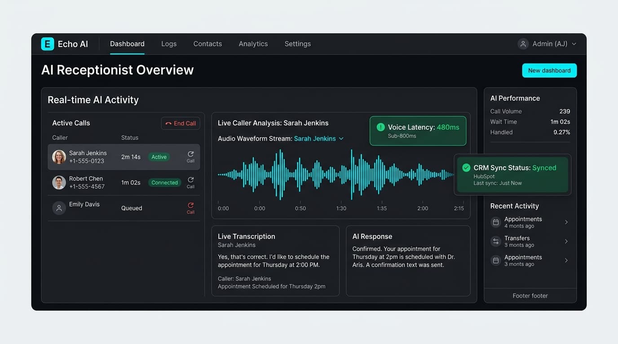Viewport: 618px width, 344px height.
Task: Click the New dashboard button
Action: 549,70
